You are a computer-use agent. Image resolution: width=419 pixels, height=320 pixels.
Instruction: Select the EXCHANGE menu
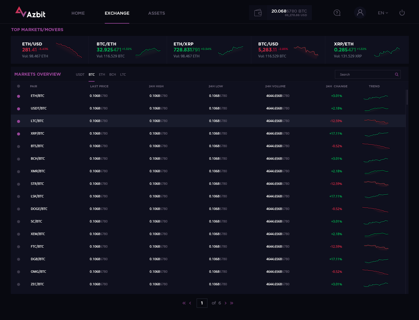117,13
